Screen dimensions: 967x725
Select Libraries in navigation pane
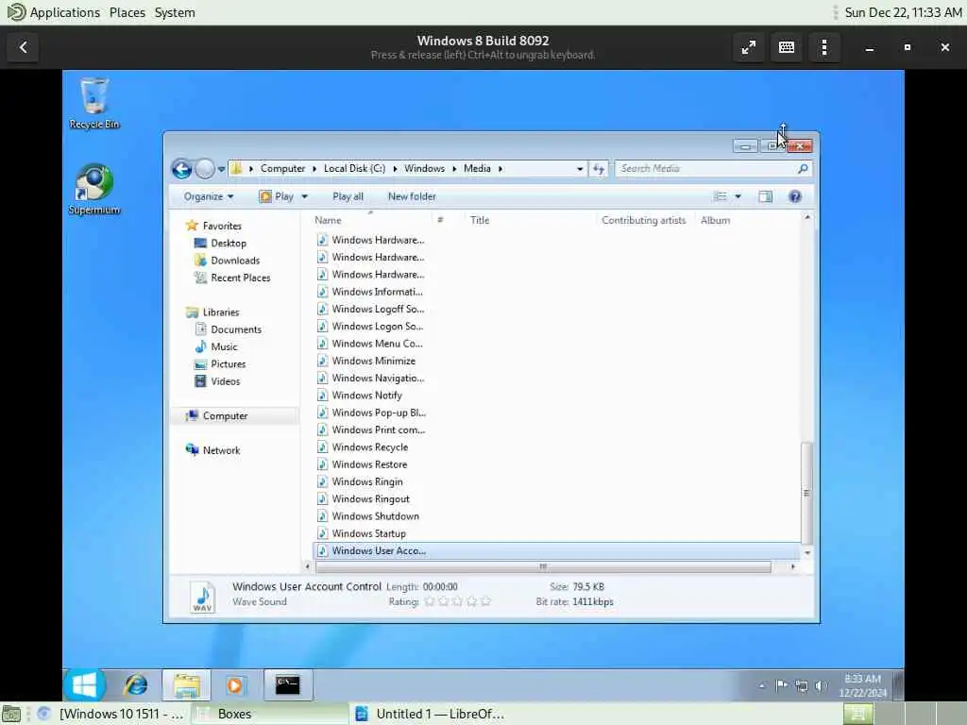point(221,312)
